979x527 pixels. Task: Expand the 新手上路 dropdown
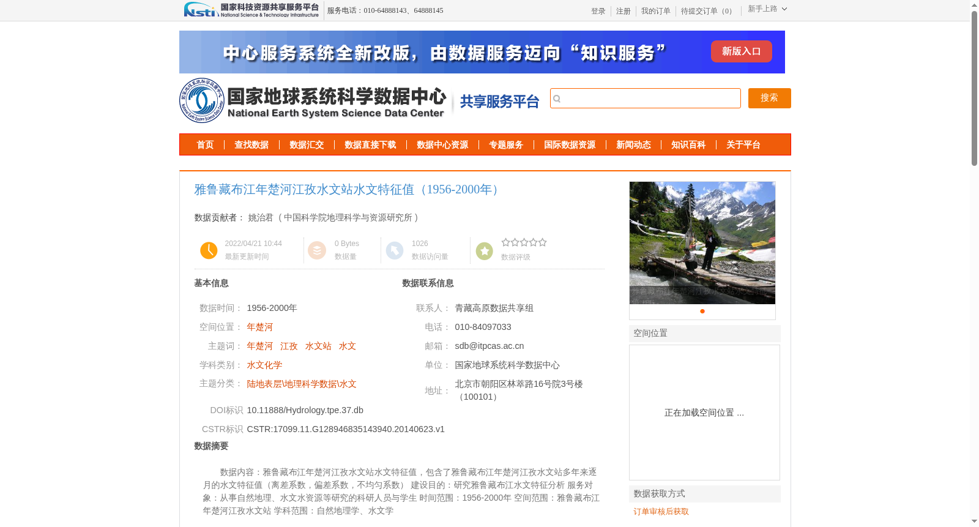(x=767, y=9)
